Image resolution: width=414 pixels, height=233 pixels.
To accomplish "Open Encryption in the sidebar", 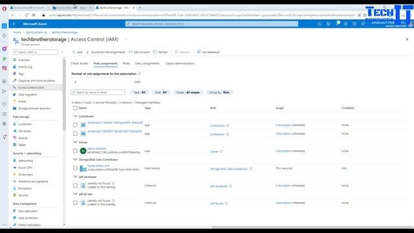I will click(25, 188).
